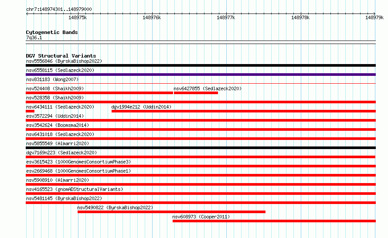Click esv3615423 (1000GenomesConsortiumPhase3) label
The image size is (388, 238).
coord(78,162)
